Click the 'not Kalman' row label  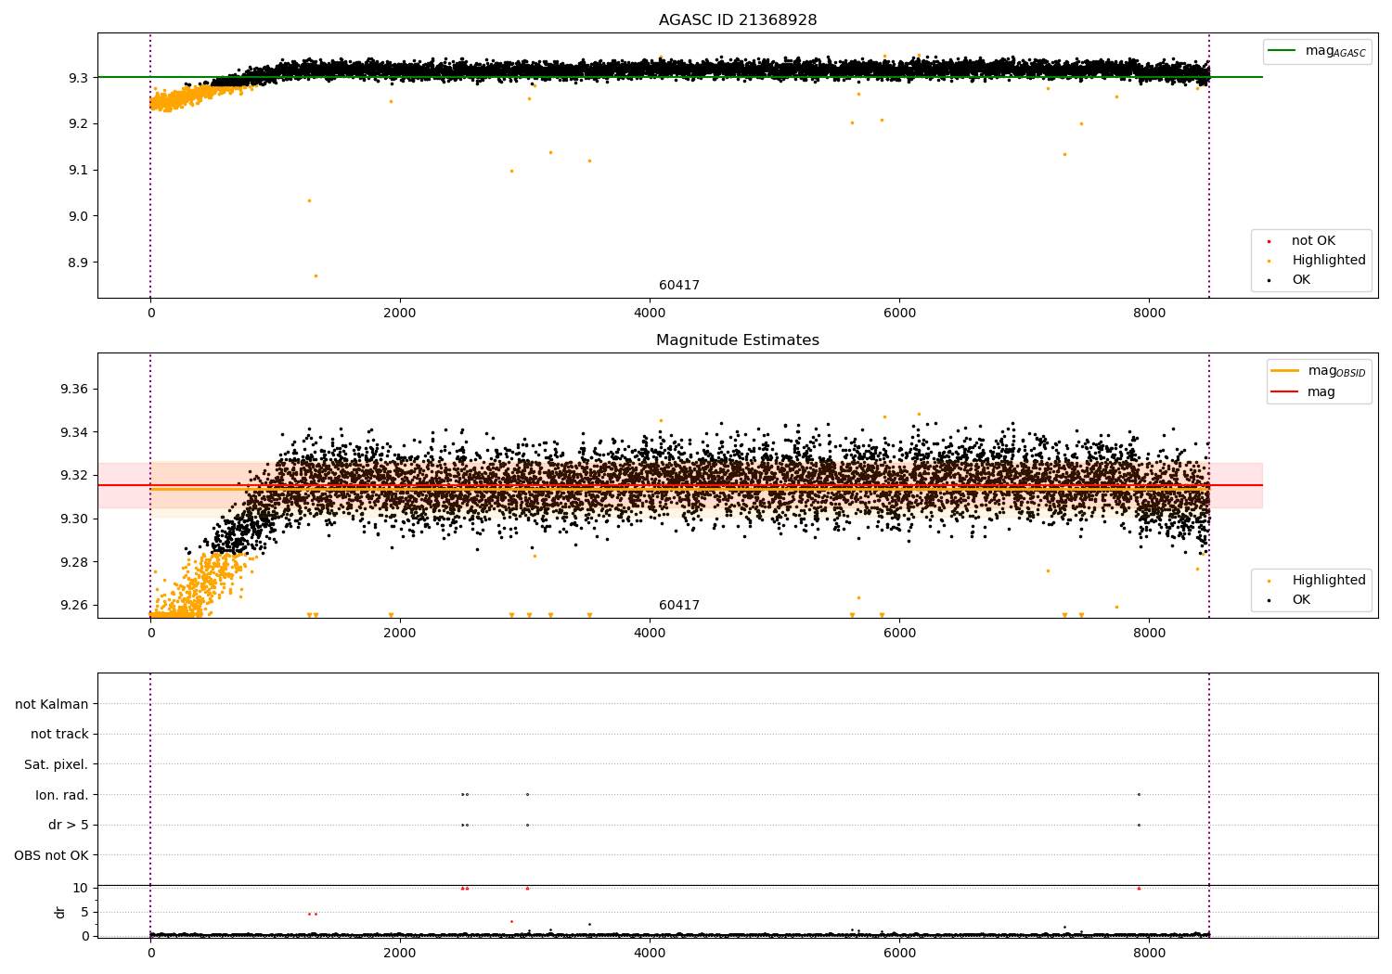click(x=52, y=704)
